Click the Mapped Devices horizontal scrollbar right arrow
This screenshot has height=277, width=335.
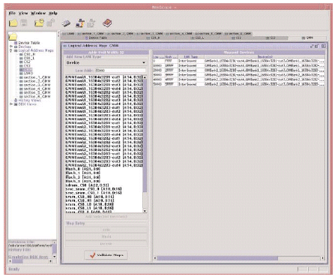[x=323, y=258]
